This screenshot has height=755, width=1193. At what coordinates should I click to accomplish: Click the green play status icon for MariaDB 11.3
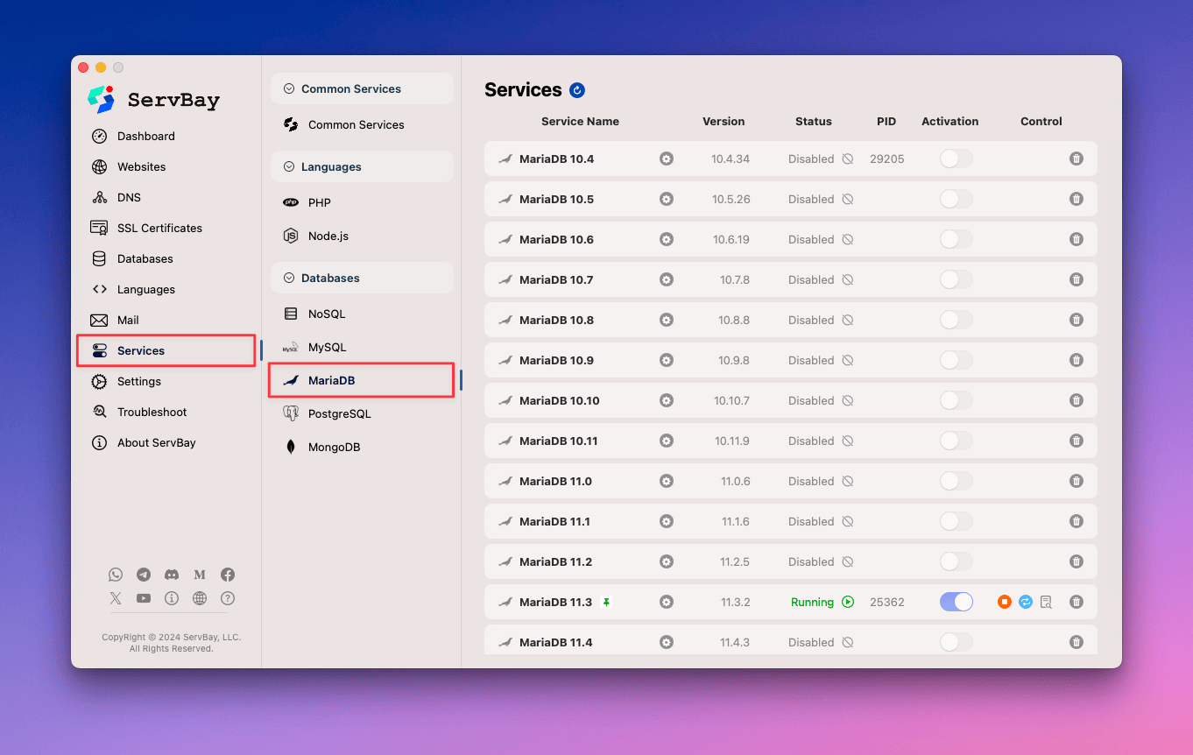pos(847,602)
